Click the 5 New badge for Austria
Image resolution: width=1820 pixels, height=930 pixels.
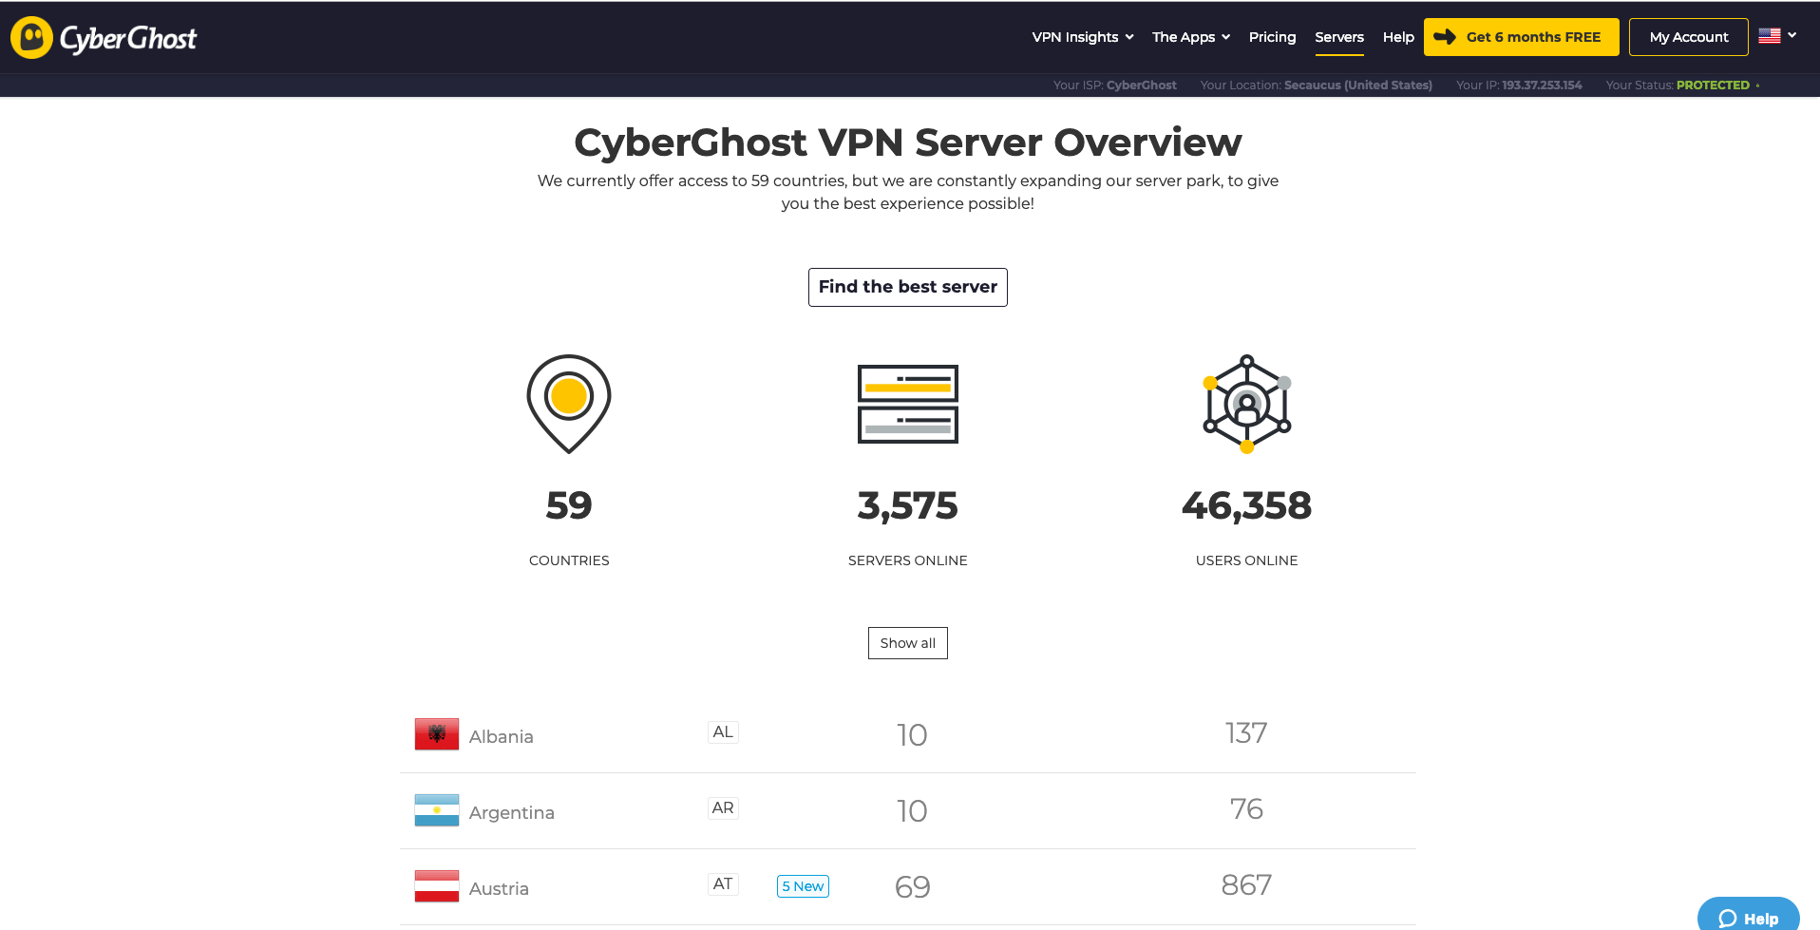tap(803, 886)
